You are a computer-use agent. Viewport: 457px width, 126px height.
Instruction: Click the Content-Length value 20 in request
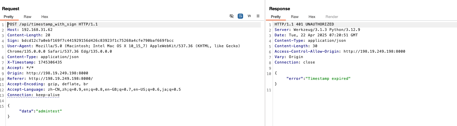[48, 35]
